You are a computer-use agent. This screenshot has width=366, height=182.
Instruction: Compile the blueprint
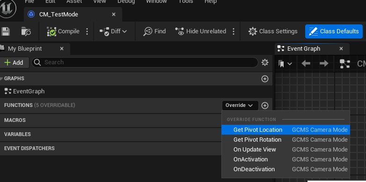(63, 31)
